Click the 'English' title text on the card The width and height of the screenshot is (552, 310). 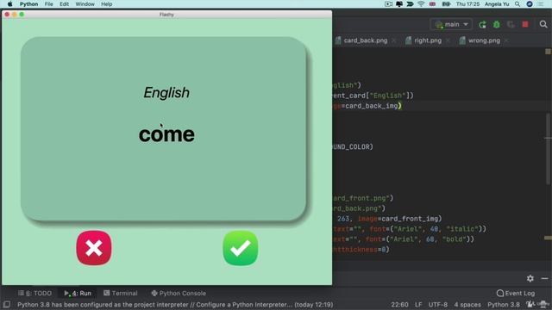(166, 93)
